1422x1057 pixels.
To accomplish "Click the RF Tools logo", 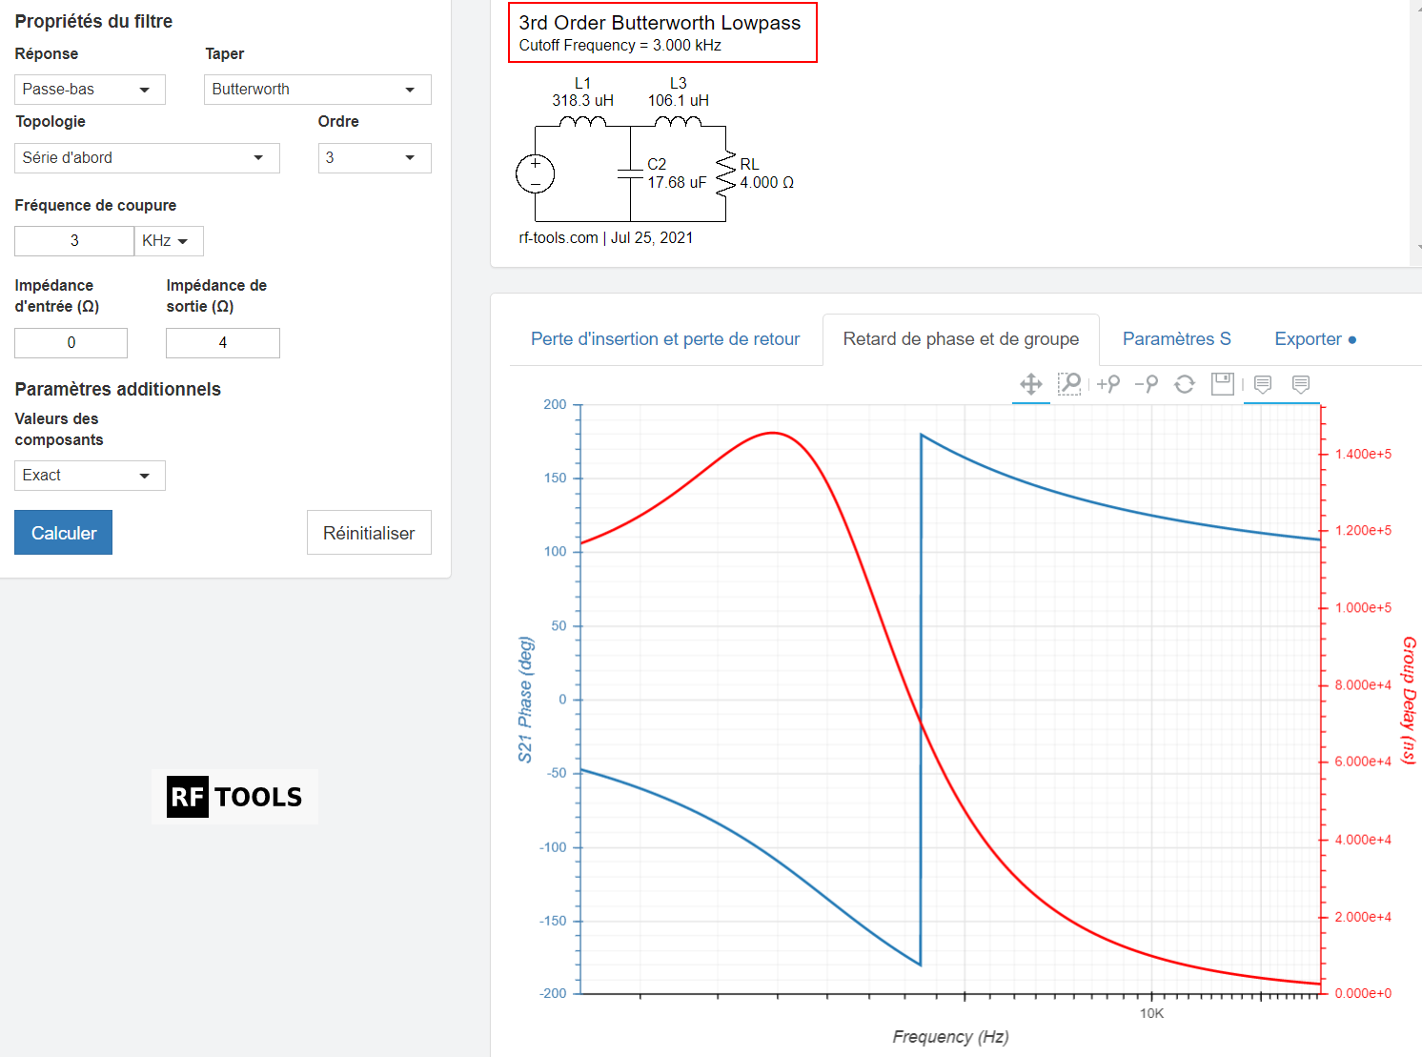I will [234, 797].
